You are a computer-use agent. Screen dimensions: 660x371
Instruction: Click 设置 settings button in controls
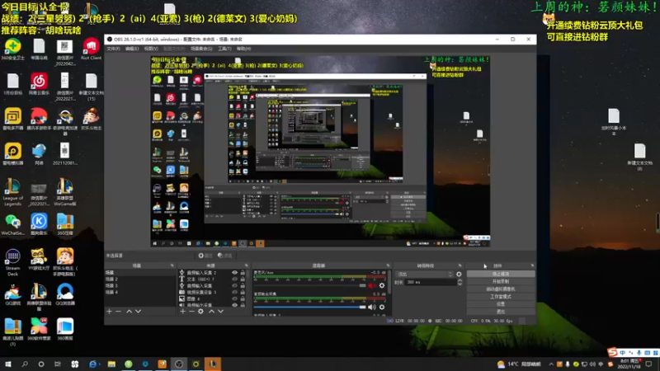[x=501, y=303]
